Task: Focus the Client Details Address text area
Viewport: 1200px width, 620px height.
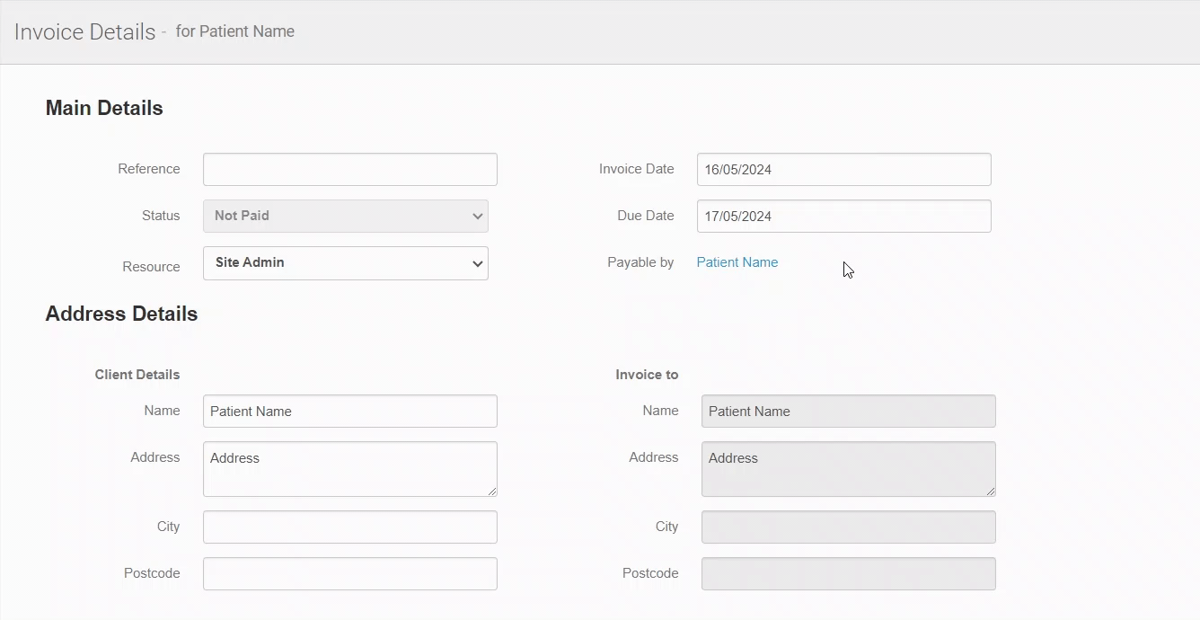Action: (x=349, y=468)
